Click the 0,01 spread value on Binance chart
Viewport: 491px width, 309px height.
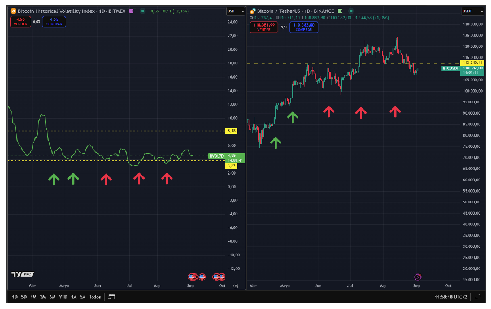pos(284,27)
